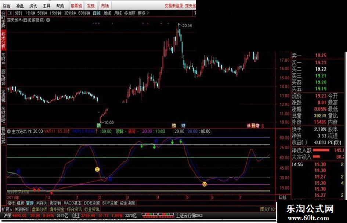Switch to the 发现 tab
Image resolution: width=347 pixels, height=223 pixels.
point(91,6)
